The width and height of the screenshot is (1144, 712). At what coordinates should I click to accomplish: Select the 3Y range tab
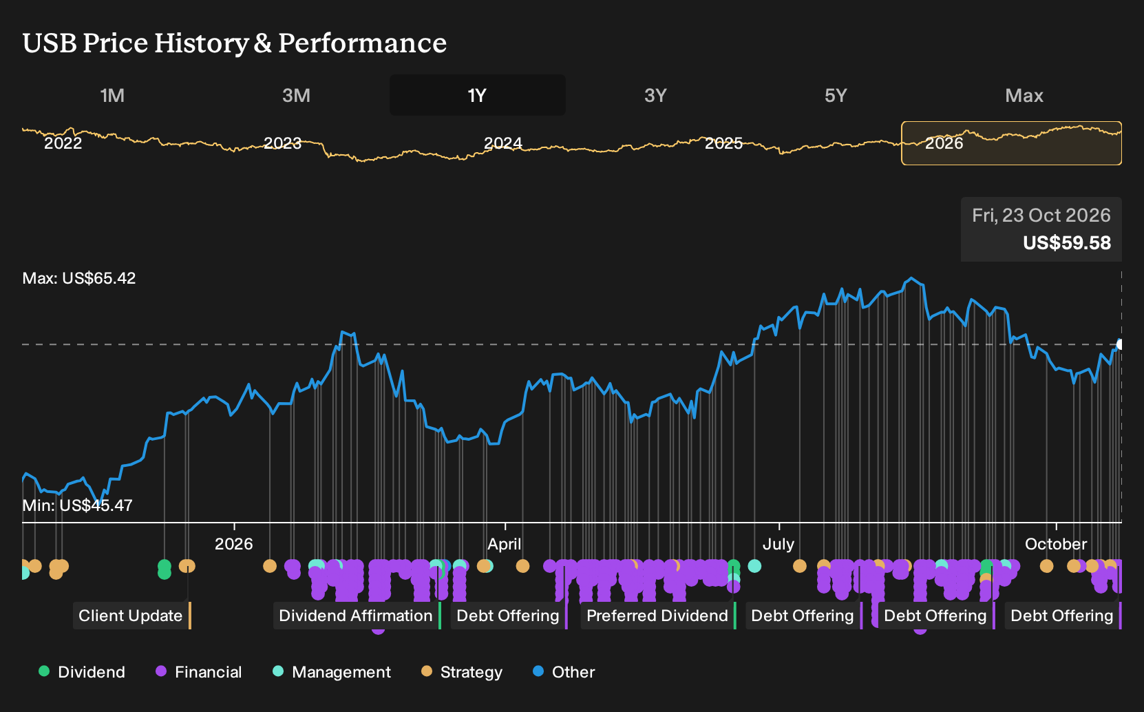655,95
